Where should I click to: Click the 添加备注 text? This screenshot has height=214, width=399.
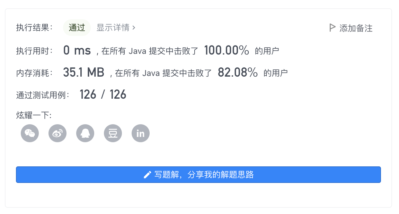[356, 28]
